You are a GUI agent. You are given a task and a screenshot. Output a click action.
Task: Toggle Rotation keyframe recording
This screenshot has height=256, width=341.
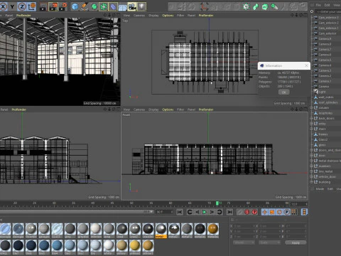click(x=279, y=212)
